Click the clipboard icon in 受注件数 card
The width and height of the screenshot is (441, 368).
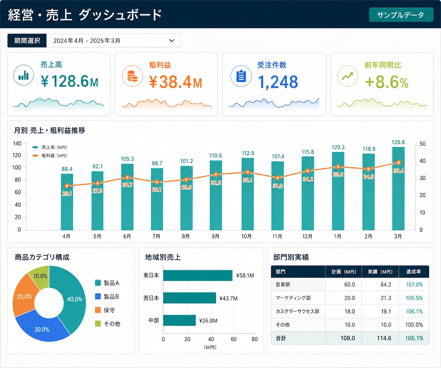click(241, 76)
